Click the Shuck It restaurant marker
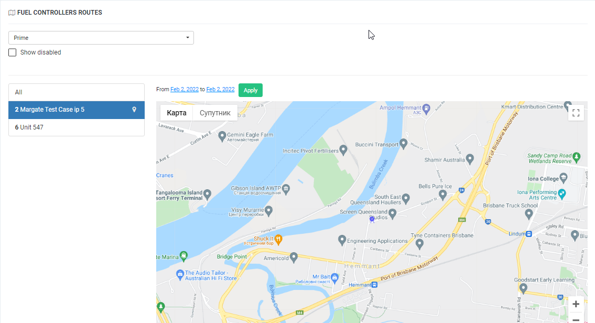Screen dimensions: 595x323 pos(279,239)
